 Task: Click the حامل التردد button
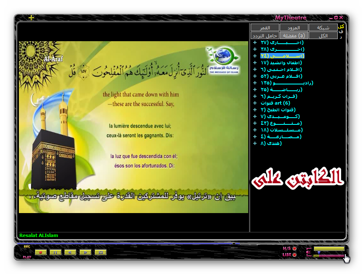pyautogui.click(x=265, y=36)
